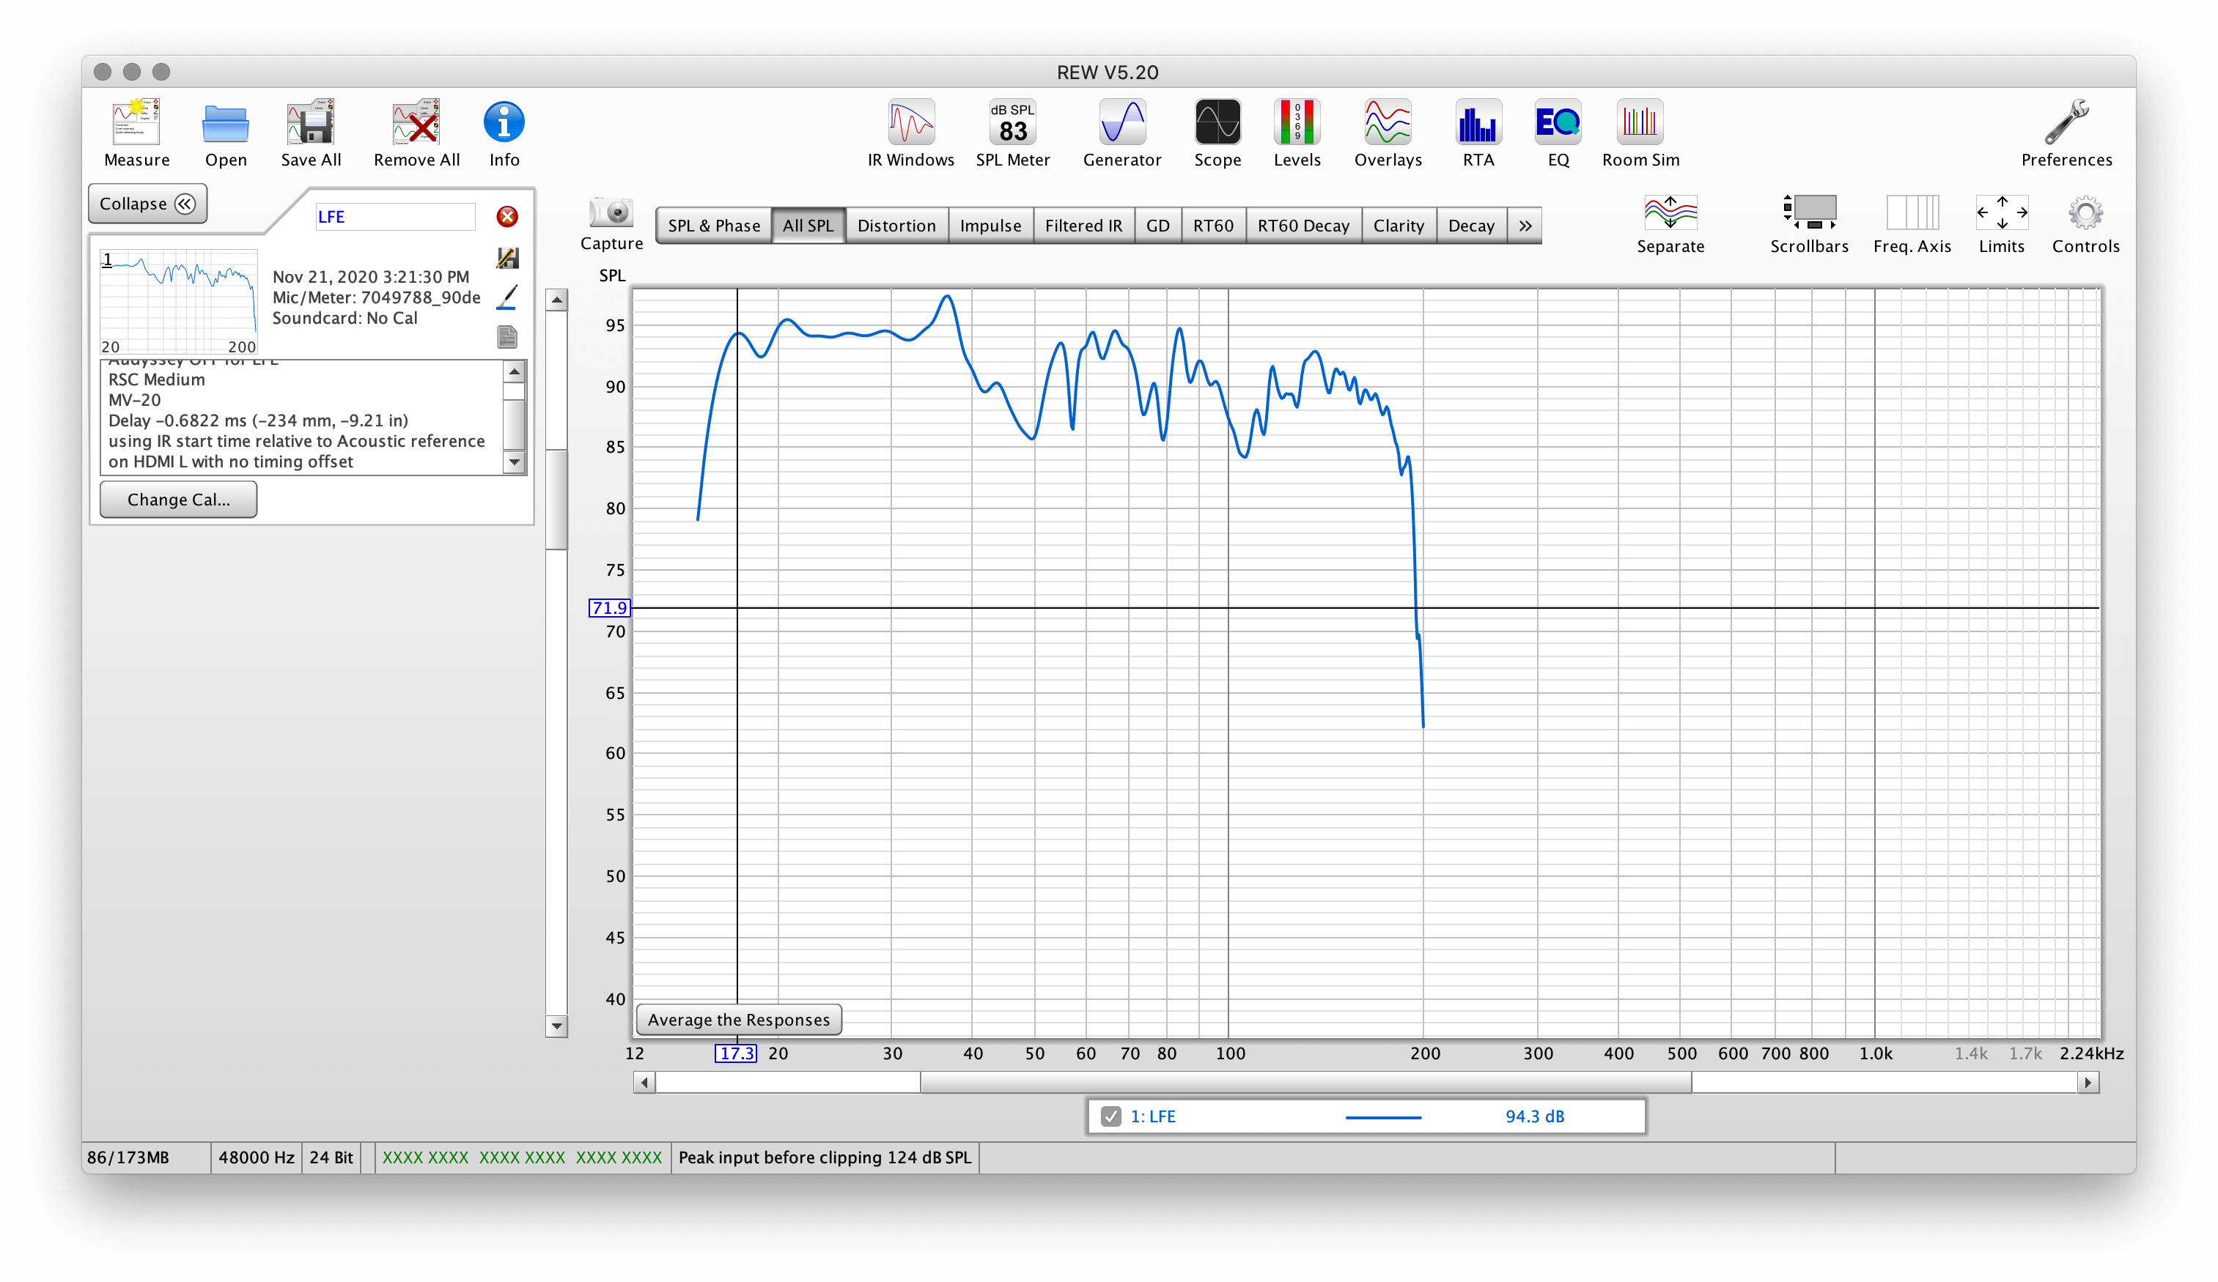Open the IR Windows settings
This screenshot has height=1282, width=2218.
pyautogui.click(x=910, y=123)
